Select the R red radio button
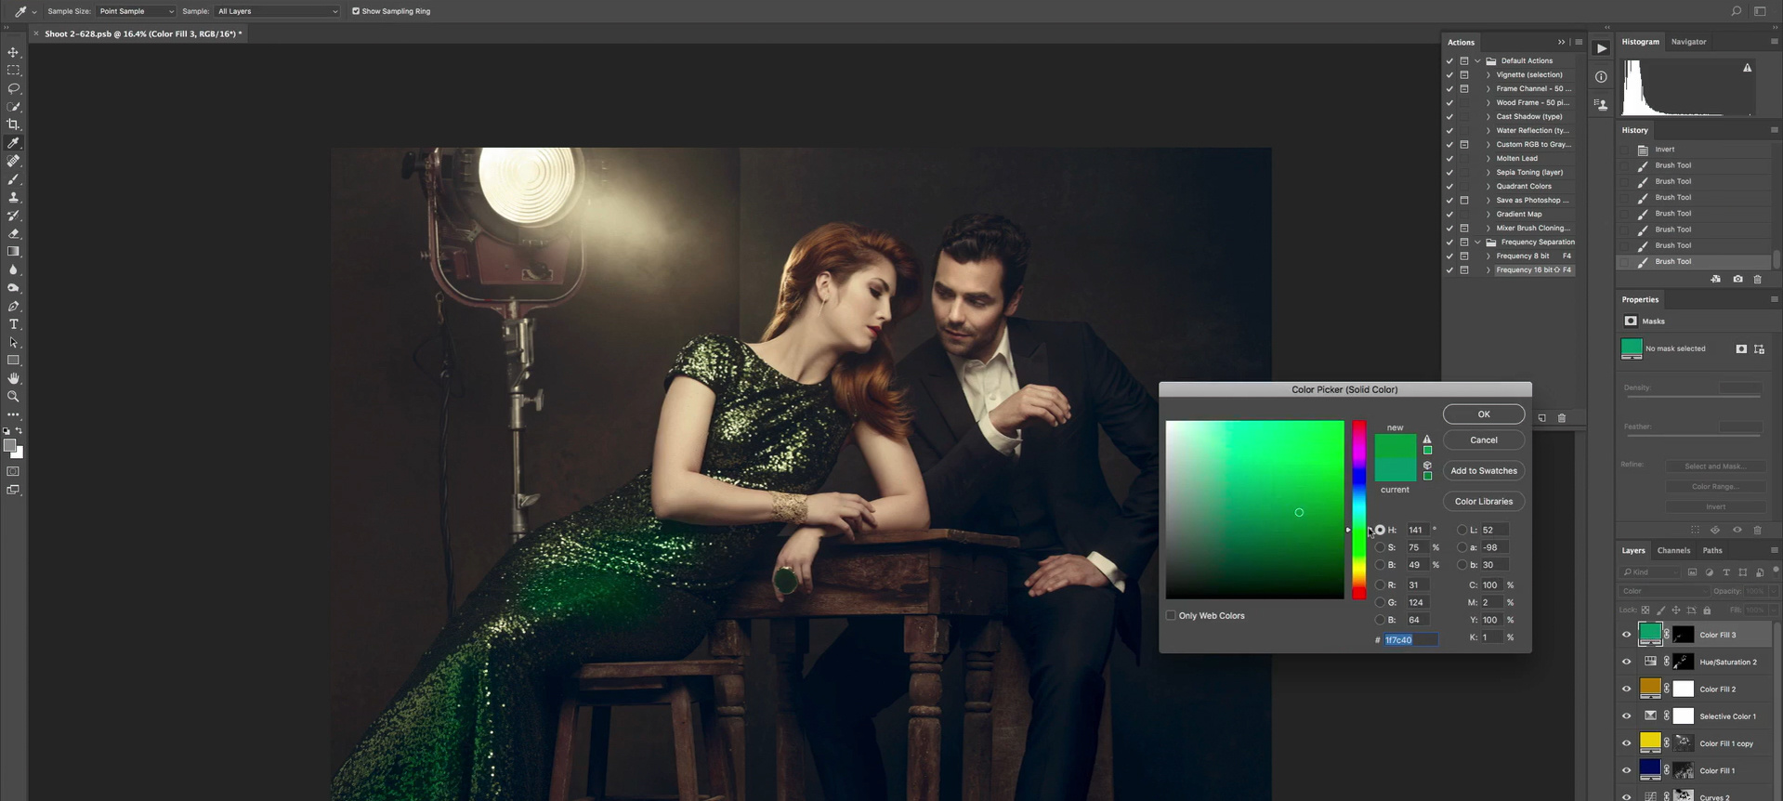 tap(1380, 585)
